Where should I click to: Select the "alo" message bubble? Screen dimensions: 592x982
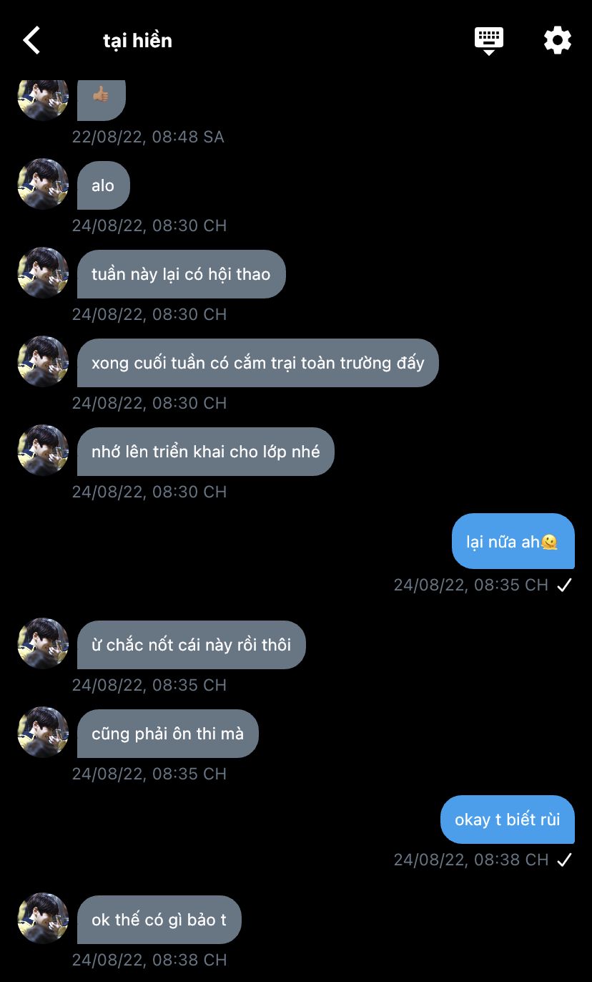click(104, 185)
